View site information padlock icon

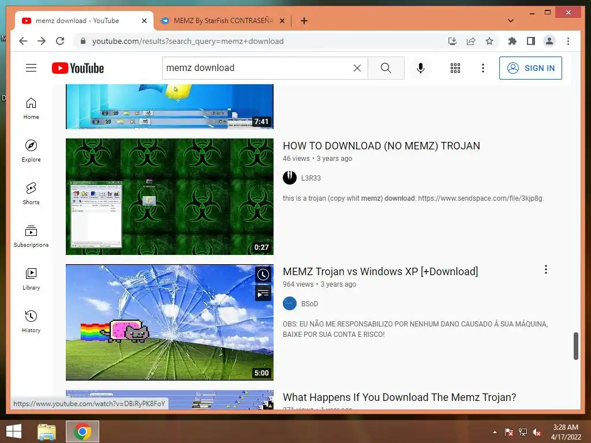tap(83, 41)
